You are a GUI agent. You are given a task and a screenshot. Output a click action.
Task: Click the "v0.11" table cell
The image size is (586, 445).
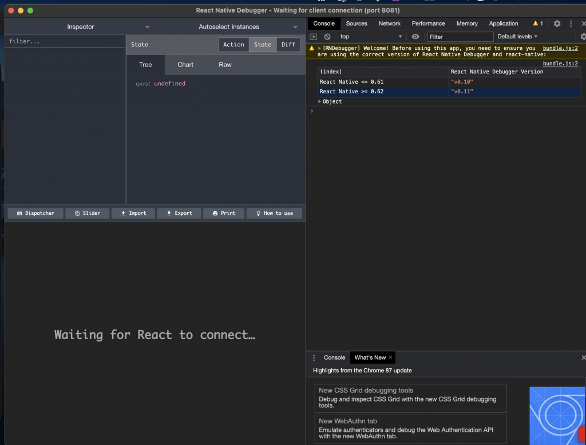(x=514, y=91)
